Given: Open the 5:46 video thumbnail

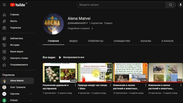Looking at the screenshot, I should 95,73.
